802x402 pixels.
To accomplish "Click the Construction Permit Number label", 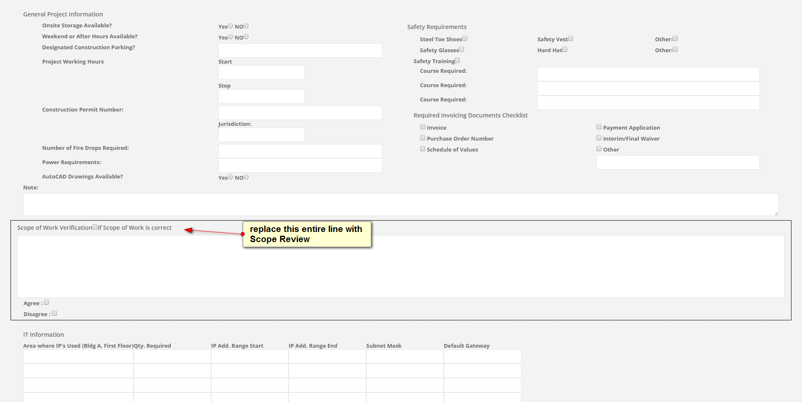I will (83, 109).
